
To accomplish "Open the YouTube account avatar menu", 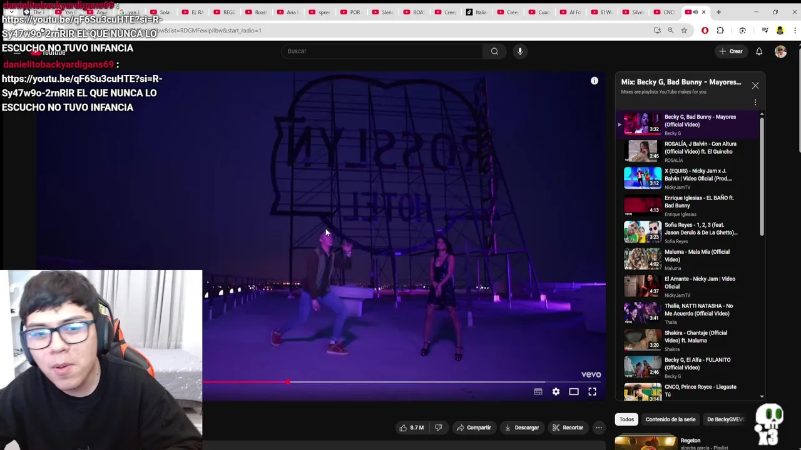I will 780,52.
